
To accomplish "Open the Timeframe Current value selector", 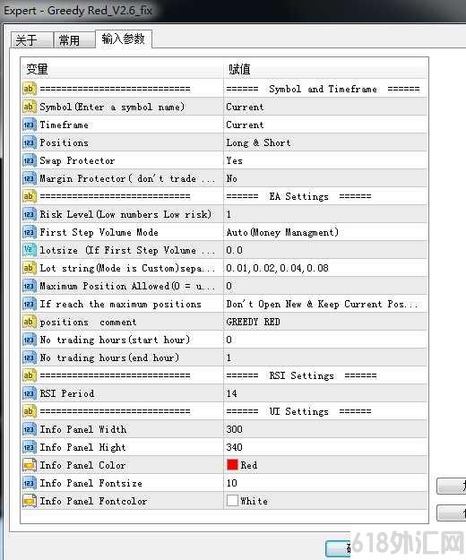I will click(325, 125).
